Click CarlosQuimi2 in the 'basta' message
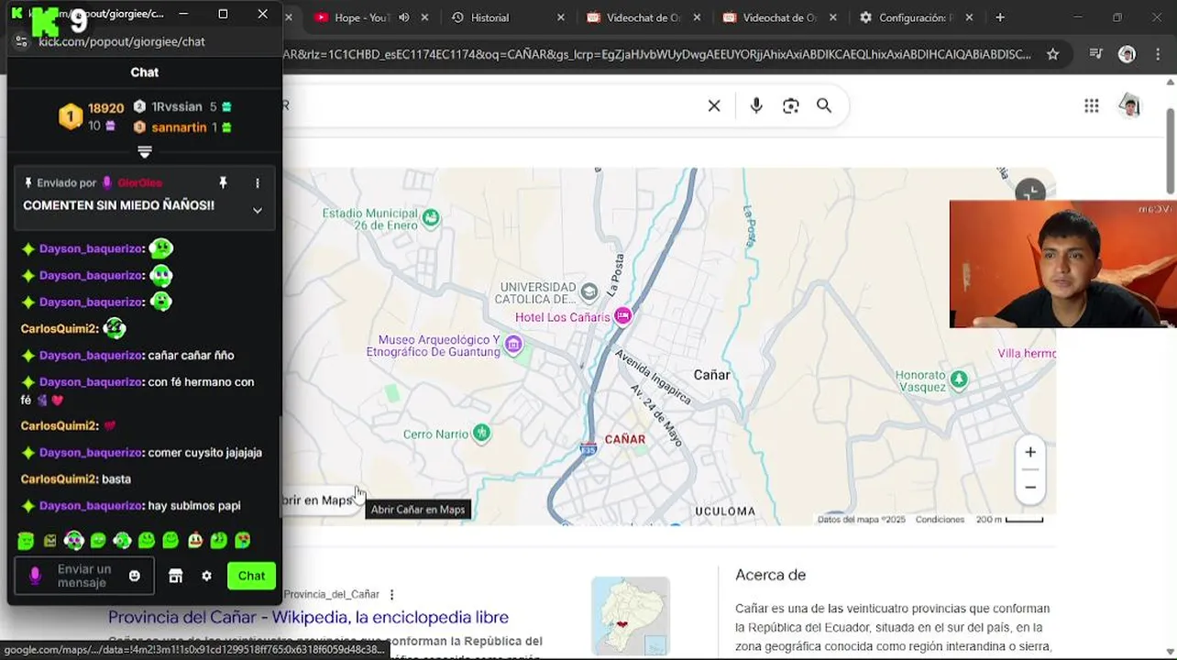1177x660 pixels. pos(59,479)
